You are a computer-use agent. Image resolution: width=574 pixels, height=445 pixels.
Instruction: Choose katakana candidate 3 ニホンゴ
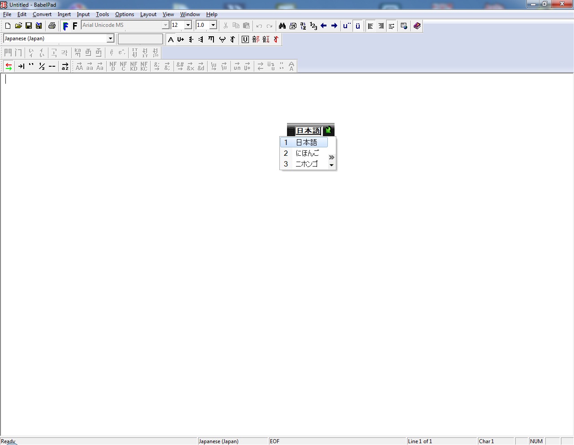tap(307, 164)
